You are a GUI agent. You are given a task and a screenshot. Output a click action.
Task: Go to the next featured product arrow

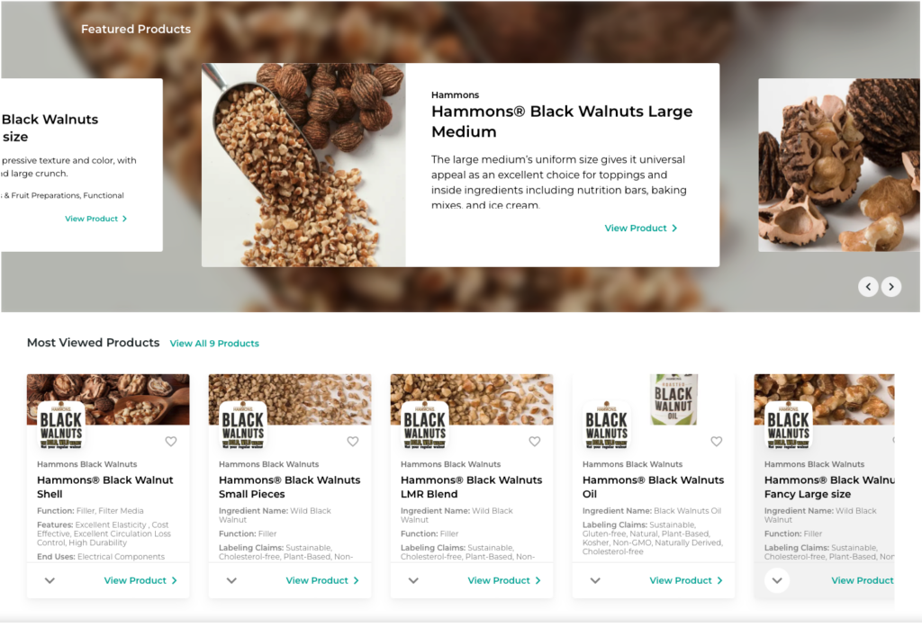(x=891, y=287)
